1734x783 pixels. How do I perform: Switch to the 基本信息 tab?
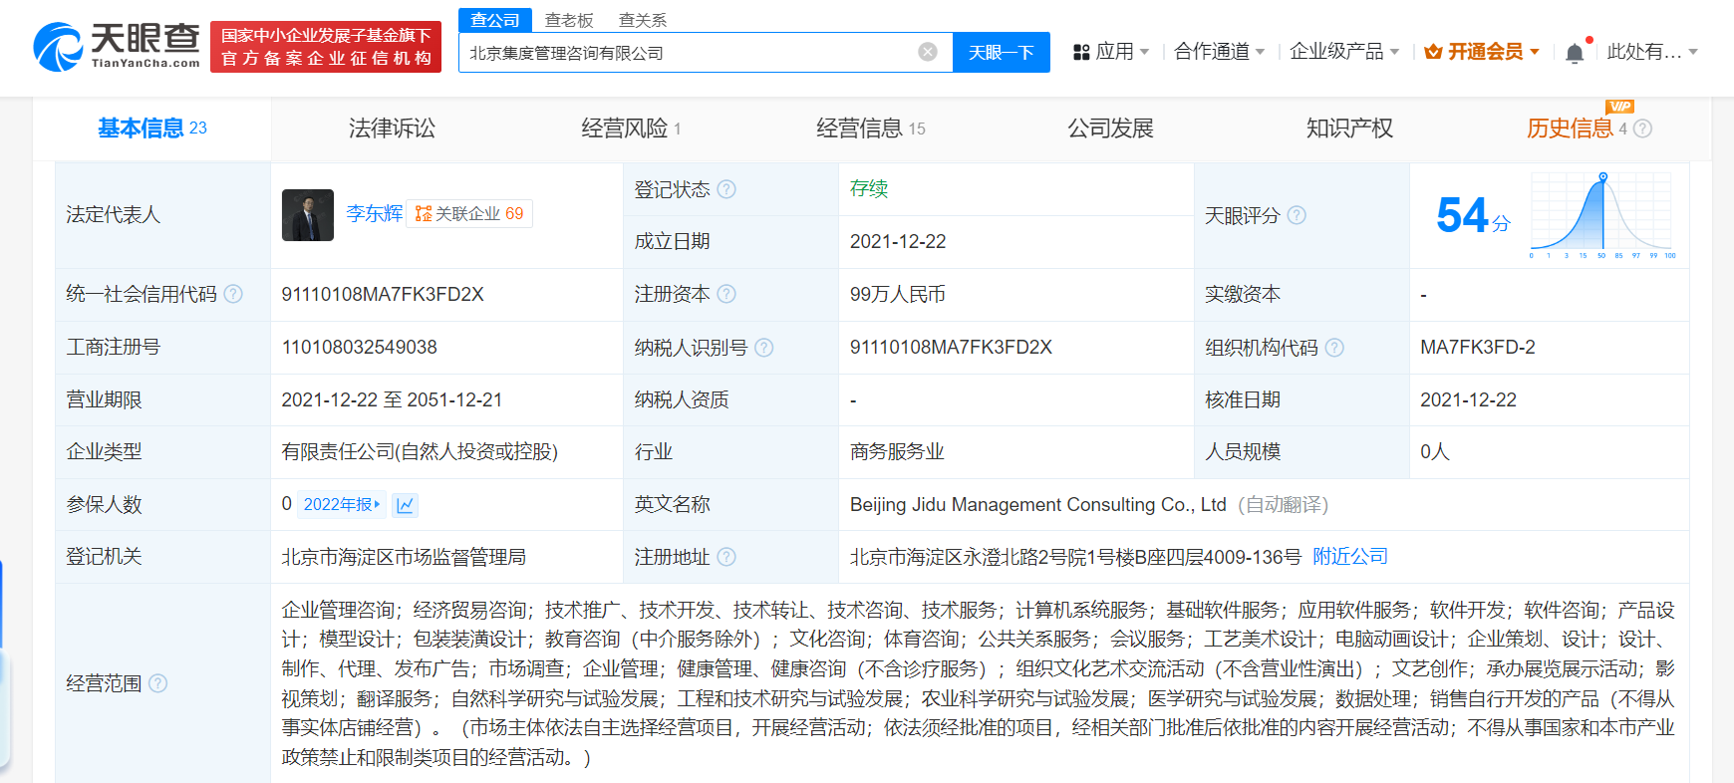(x=151, y=129)
